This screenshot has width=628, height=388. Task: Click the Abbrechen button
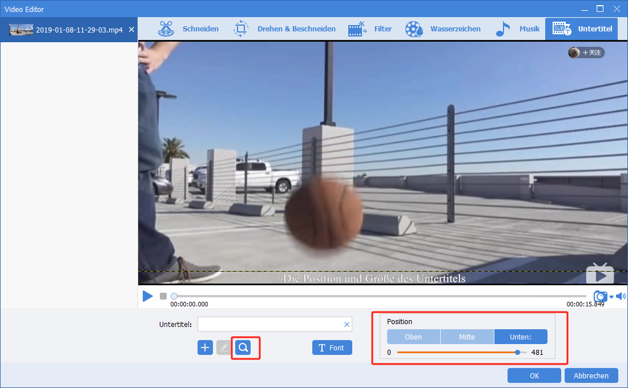coord(591,375)
